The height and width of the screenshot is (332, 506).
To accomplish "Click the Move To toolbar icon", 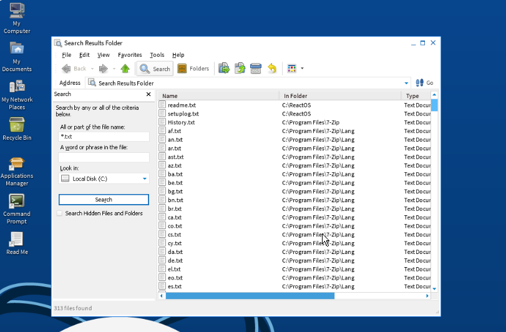I will [224, 69].
